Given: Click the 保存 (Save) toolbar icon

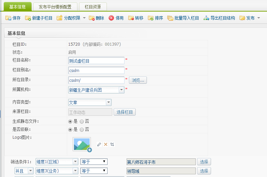Looking at the screenshot, I should tap(8, 18).
